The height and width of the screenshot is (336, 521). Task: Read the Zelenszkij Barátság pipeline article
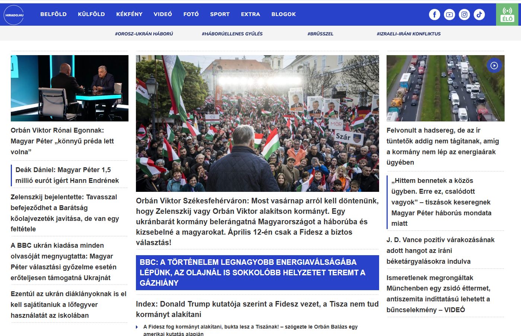tap(64, 213)
